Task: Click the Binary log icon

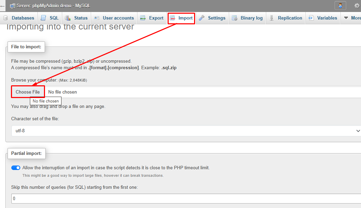Action: pos(234,18)
